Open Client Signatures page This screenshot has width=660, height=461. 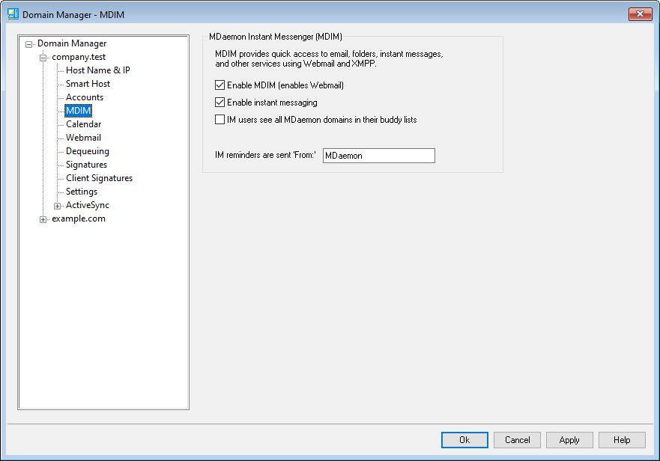coord(99,178)
